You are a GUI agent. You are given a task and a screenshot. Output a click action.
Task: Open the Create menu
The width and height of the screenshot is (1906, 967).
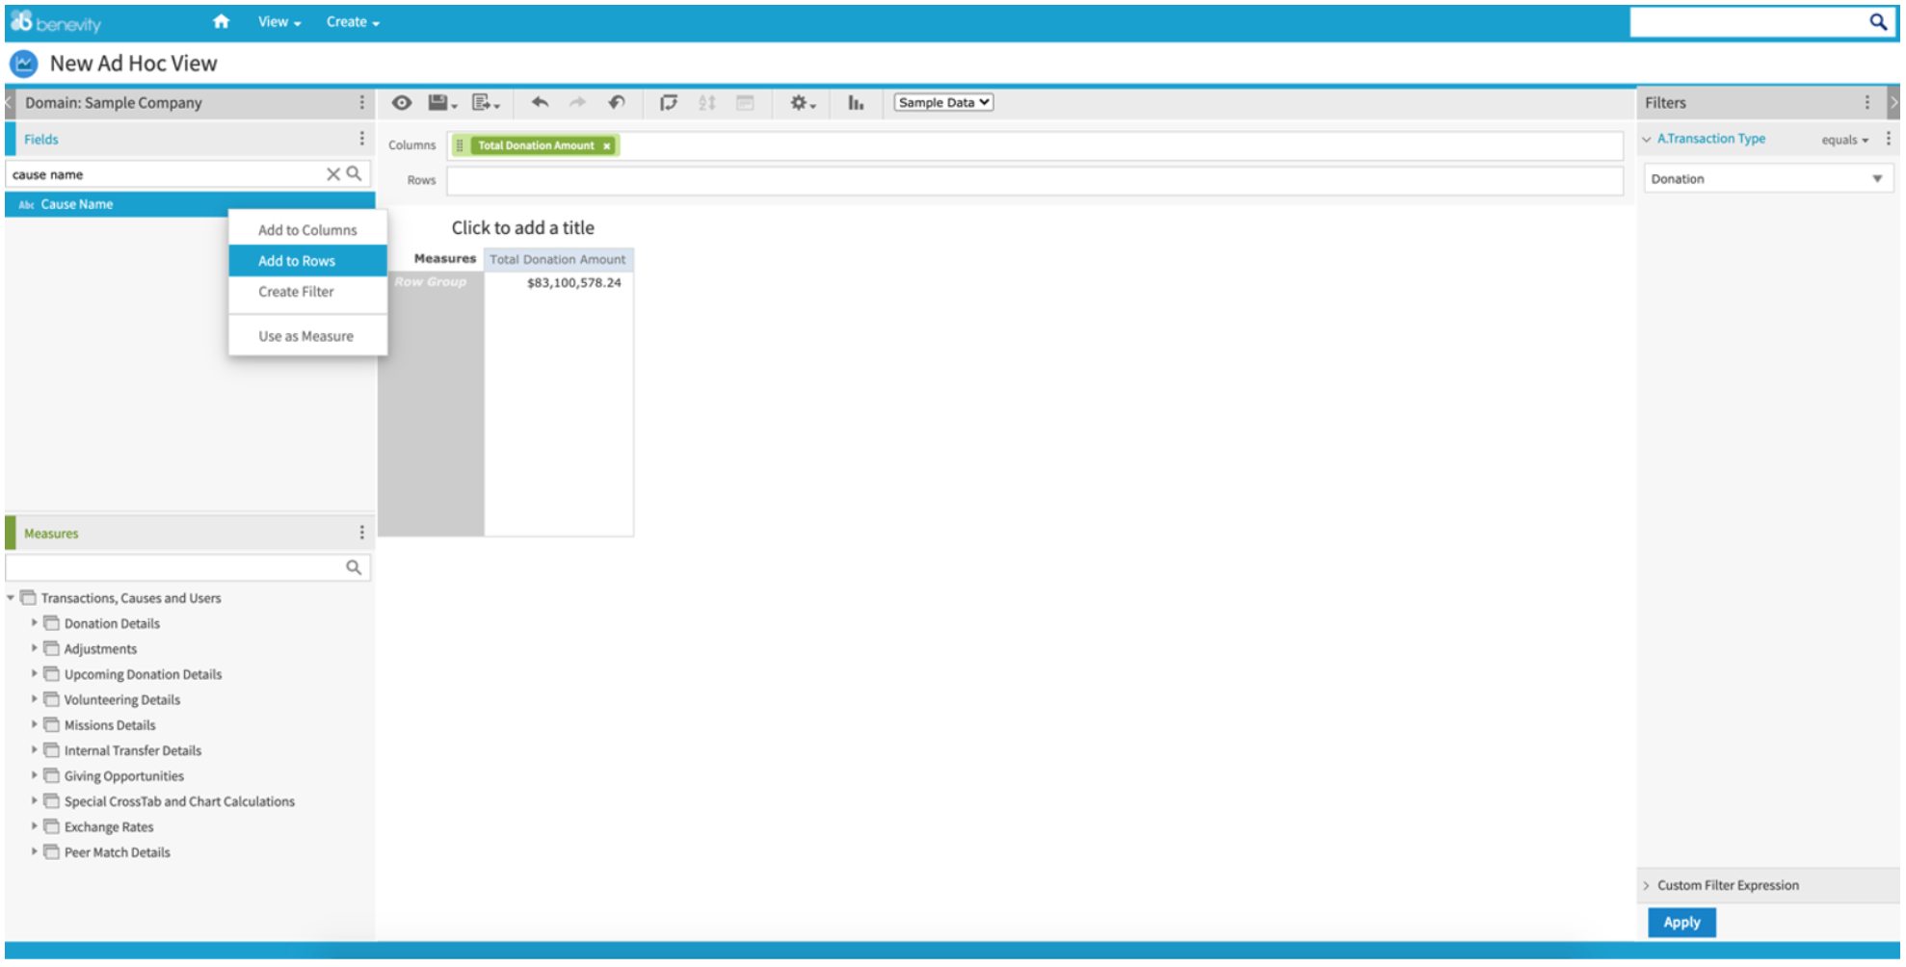click(353, 21)
